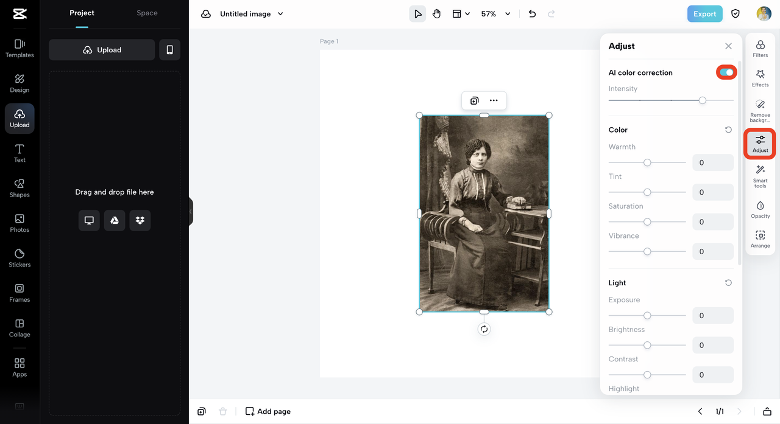
Task: Click Add page button
Action: pyautogui.click(x=268, y=411)
